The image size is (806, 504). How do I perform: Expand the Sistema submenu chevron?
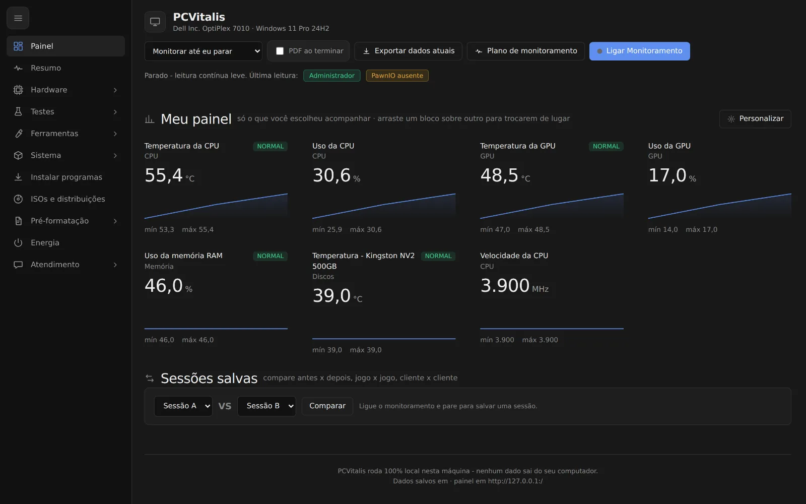click(115, 156)
